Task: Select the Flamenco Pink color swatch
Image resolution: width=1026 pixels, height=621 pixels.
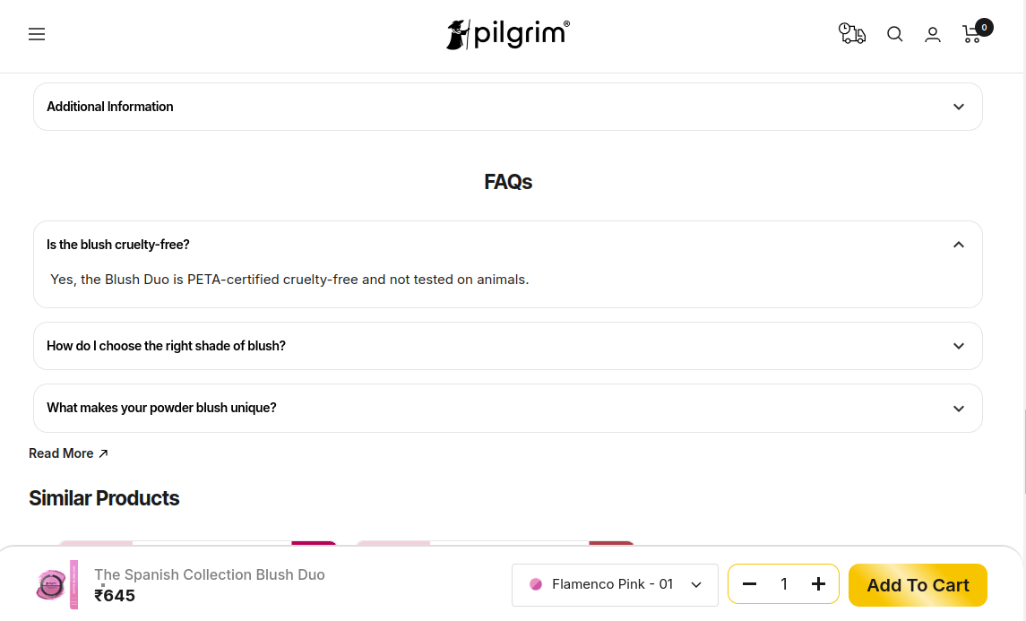Action: click(535, 584)
